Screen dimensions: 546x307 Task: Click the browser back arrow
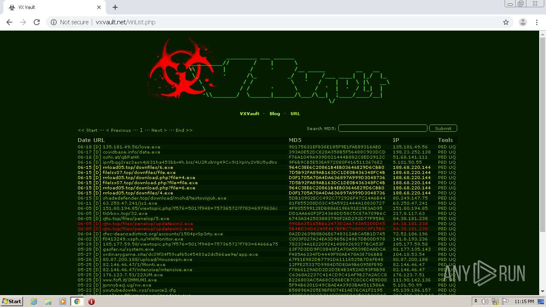click(9, 22)
